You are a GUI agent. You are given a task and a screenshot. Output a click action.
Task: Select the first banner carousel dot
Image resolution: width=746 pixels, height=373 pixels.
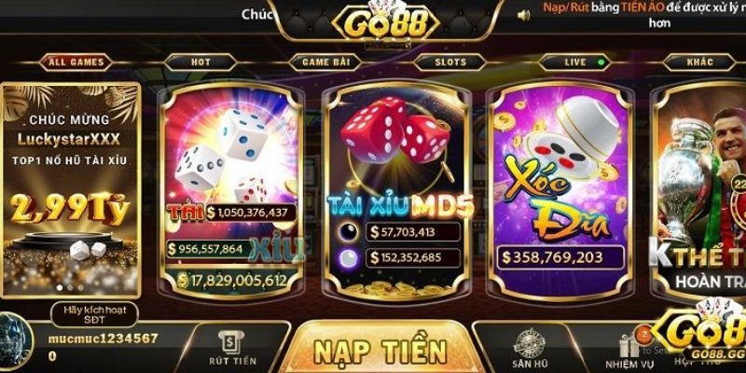60,287
